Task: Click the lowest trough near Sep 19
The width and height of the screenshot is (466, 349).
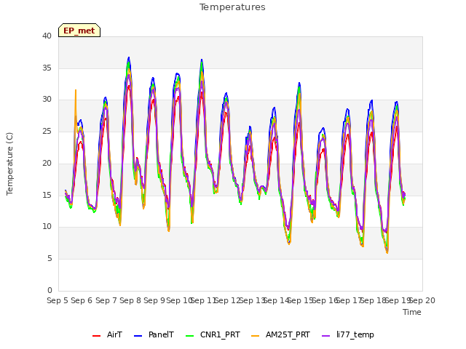Action: 387,252
